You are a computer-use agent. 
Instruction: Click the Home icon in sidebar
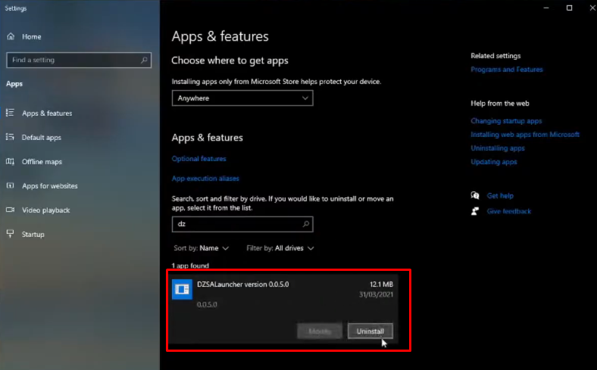(x=11, y=36)
